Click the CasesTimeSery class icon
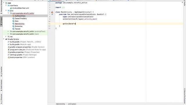Image resolution: width=186 pixels, height=105 pixels. 13,18
